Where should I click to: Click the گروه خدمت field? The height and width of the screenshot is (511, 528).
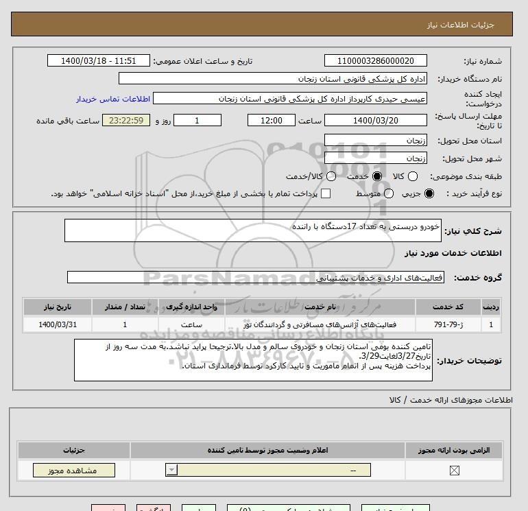pyautogui.click(x=256, y=277)
